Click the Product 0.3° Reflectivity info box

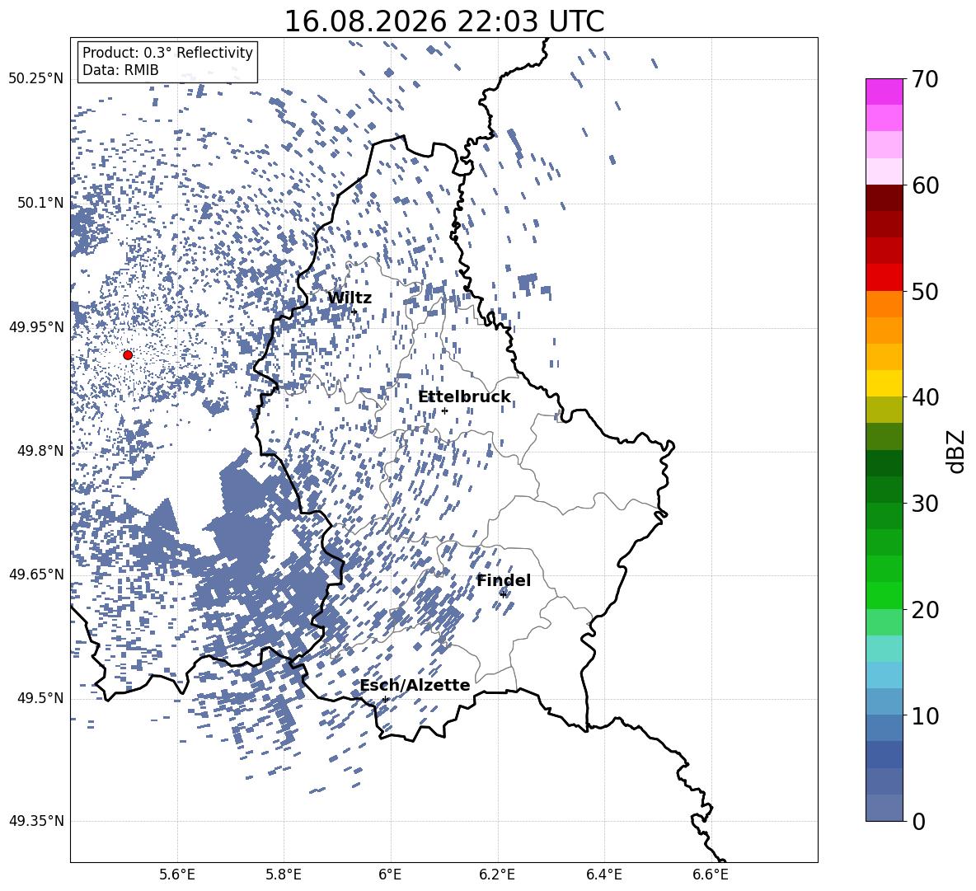(167, 61)
